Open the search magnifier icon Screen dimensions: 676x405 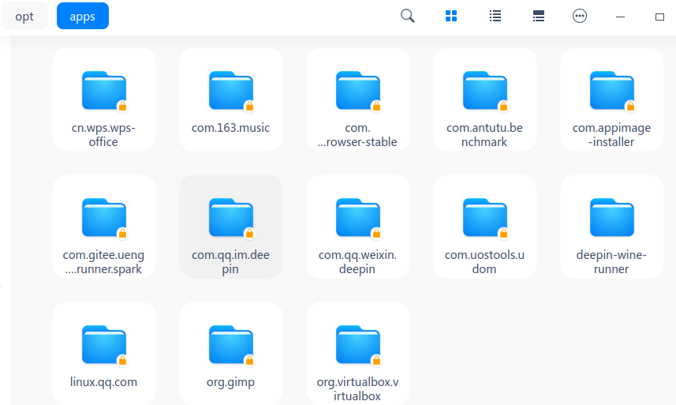pos(407,16)
